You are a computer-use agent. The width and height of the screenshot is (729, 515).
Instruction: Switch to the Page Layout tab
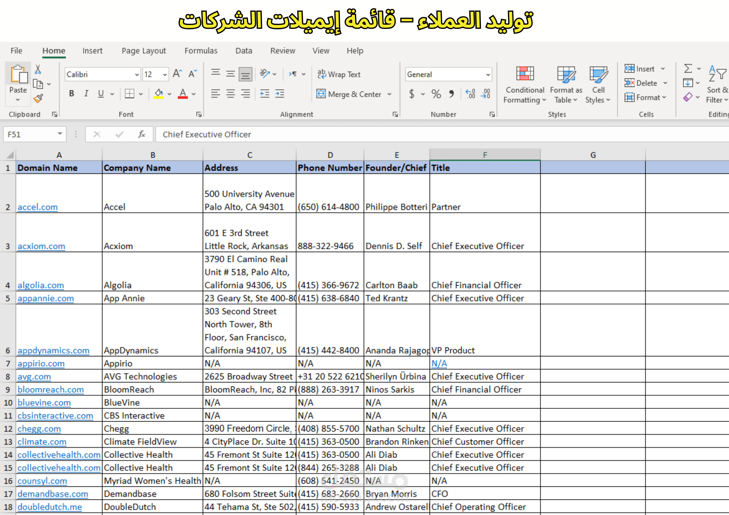click(x=144, y=51)
